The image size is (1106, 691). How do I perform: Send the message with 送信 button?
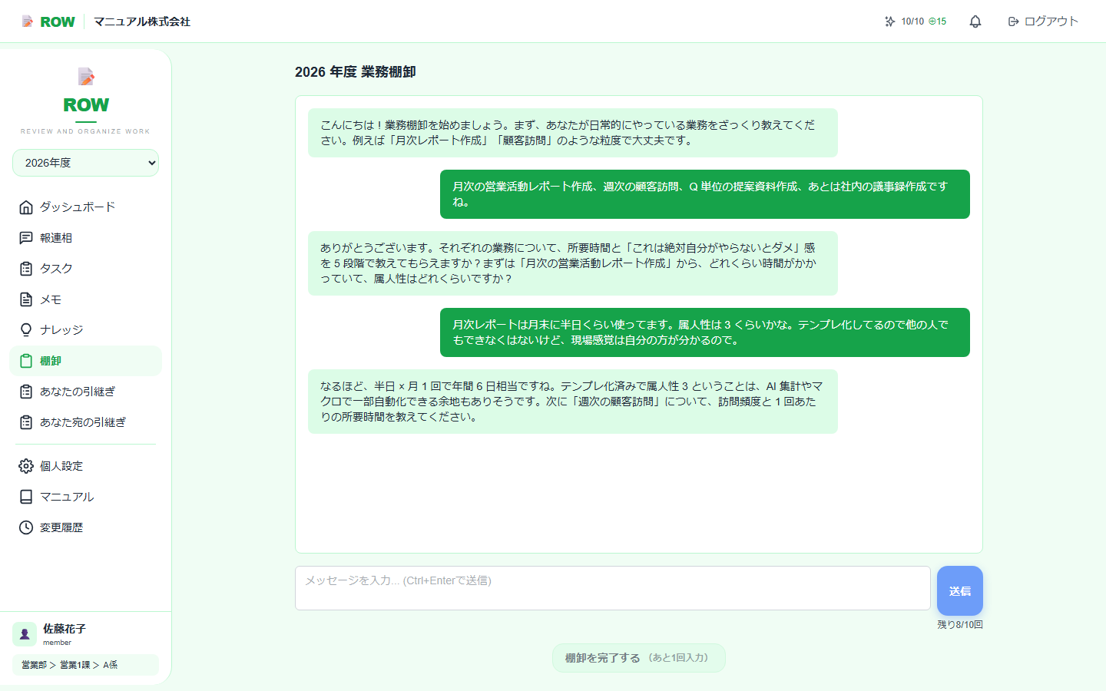click(960, 590)
